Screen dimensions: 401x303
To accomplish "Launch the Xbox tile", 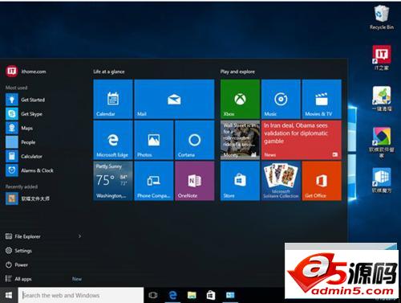I will click(x=240, y=99).
